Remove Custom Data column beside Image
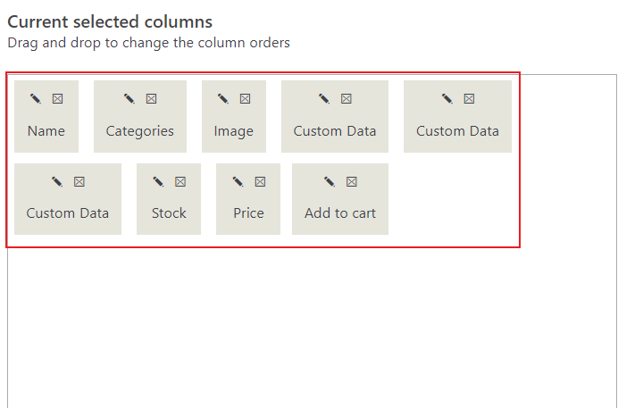The width and height of the screenshot is (618, 408). pos(346,98)
